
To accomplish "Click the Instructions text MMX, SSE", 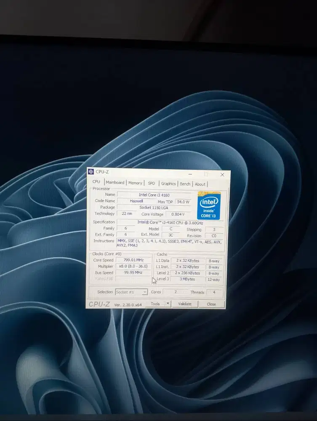I will tap(169, 243).
